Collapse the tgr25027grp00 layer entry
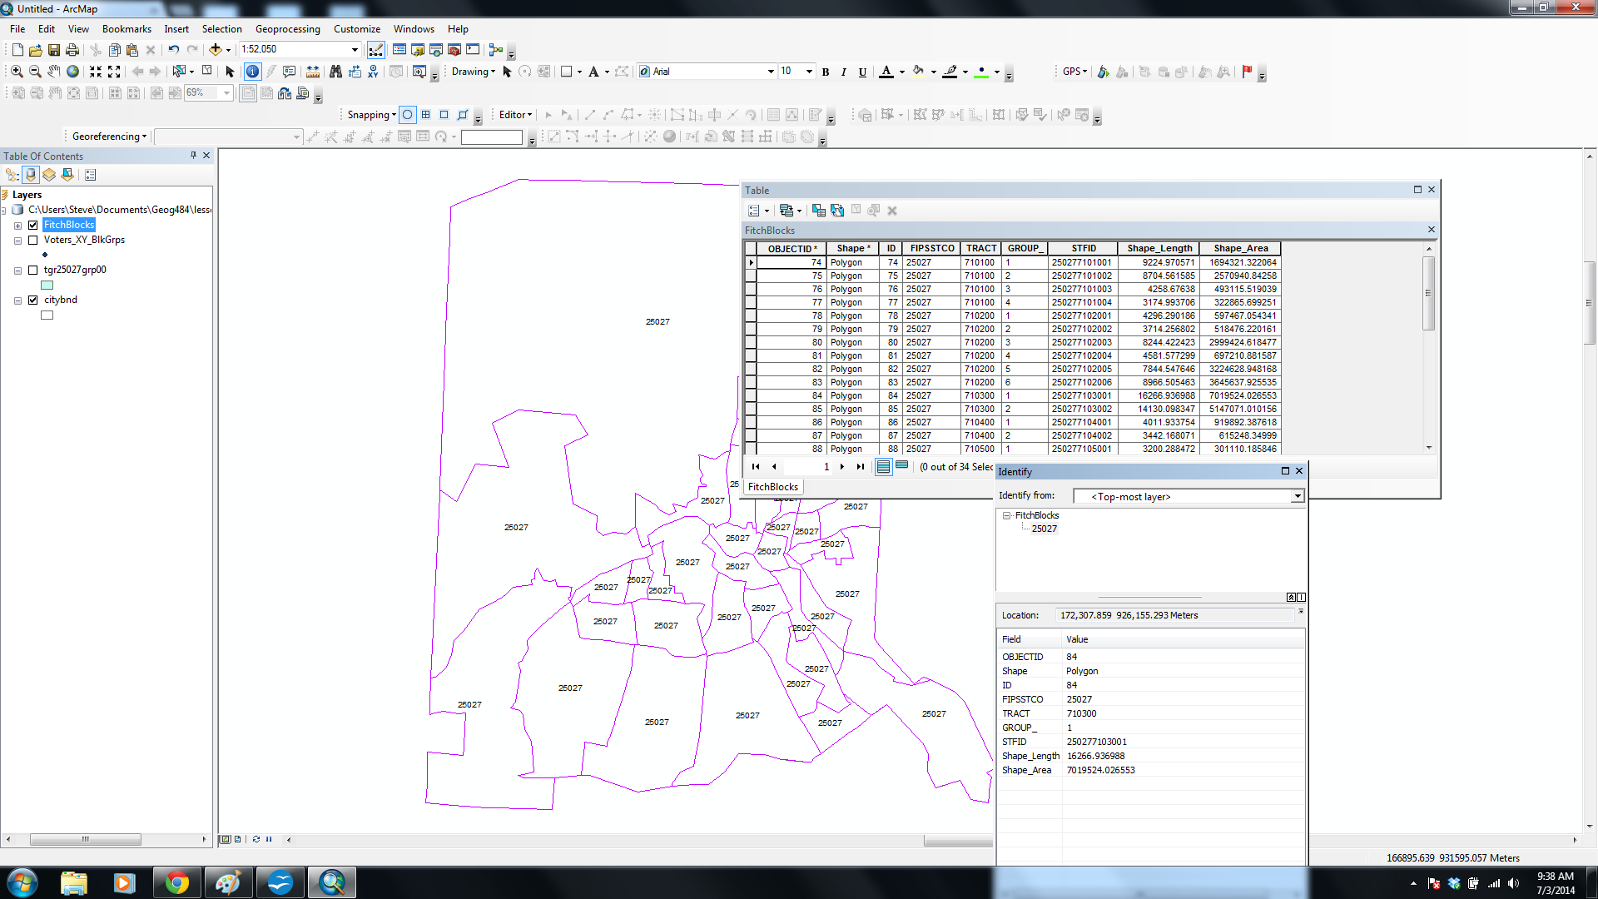This screenshot has width=1598, height=899. (17, 271)
